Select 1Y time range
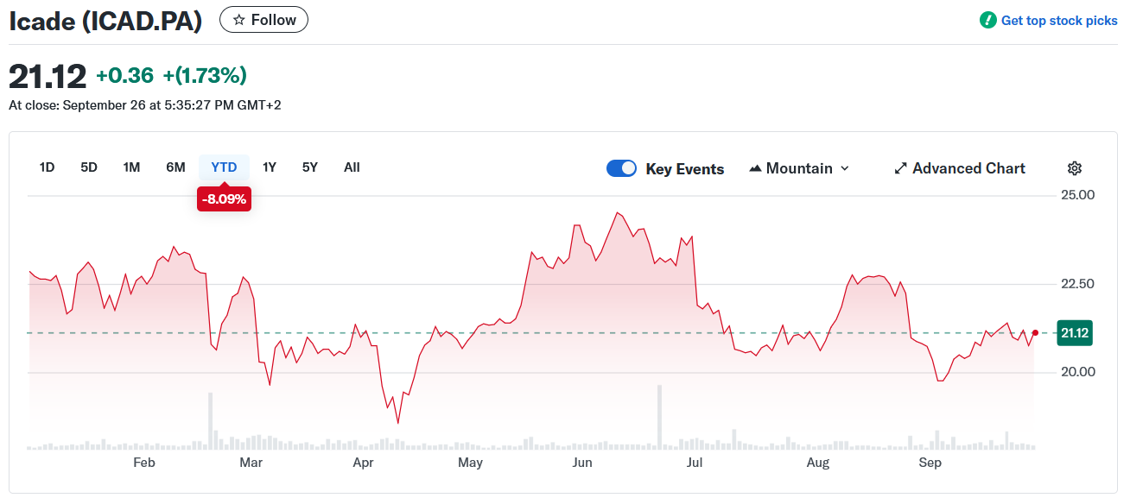This screenshot has width=1130, height=498. [x=270, y=167]
